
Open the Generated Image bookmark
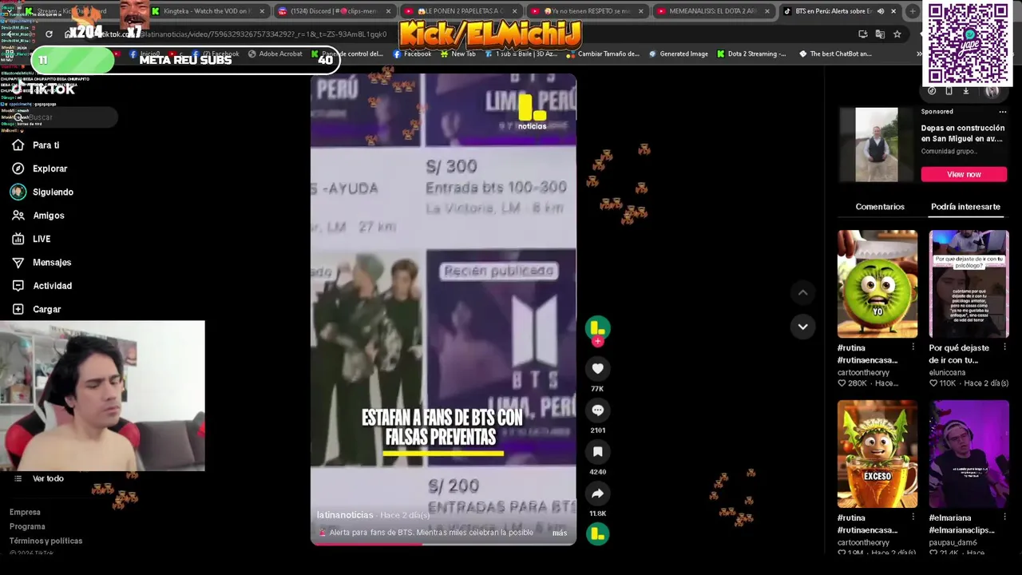(678, 54)
